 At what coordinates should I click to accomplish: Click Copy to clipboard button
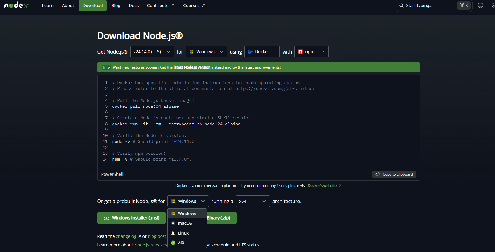coord(394,174)
